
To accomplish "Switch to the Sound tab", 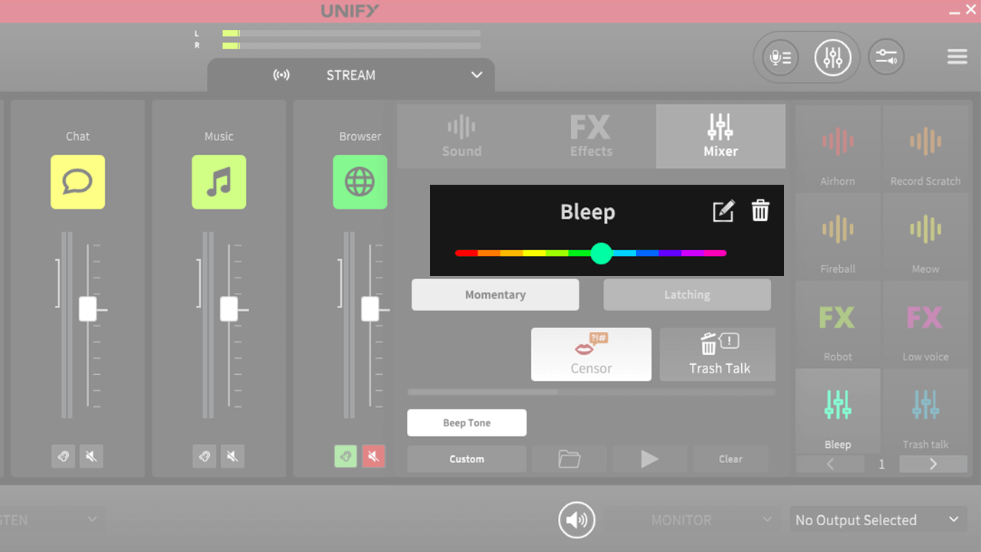I will [461, 136].
